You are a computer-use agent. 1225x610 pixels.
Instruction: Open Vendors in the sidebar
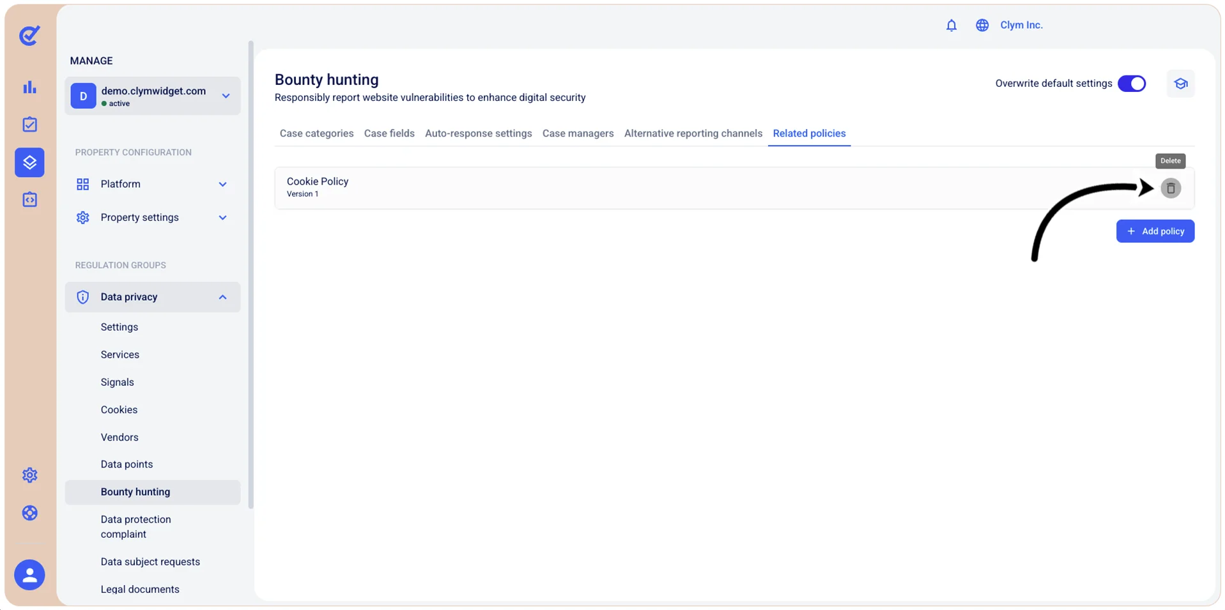(119, 438)
